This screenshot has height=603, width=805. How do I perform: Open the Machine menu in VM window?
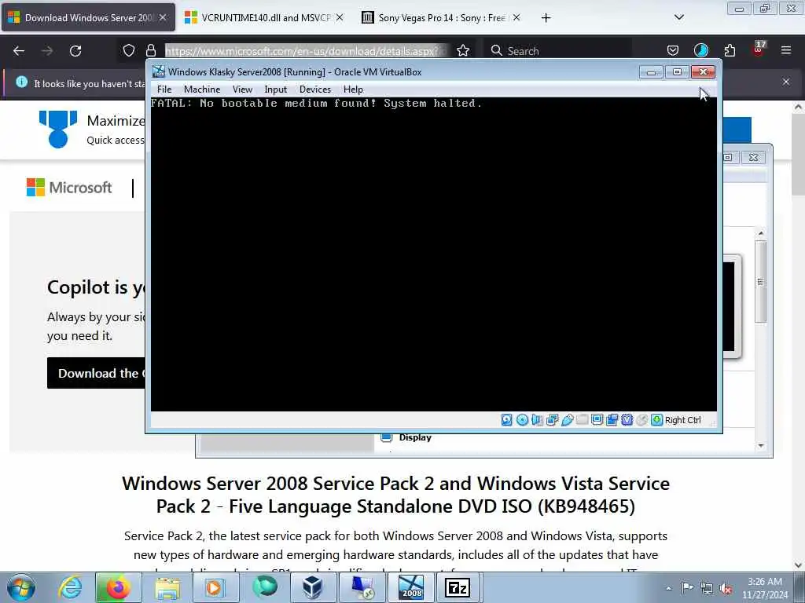point(202,90)
